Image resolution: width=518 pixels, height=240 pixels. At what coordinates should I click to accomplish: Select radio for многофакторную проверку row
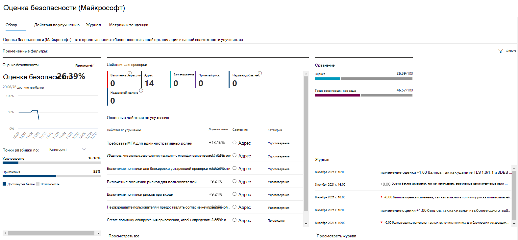234,155
